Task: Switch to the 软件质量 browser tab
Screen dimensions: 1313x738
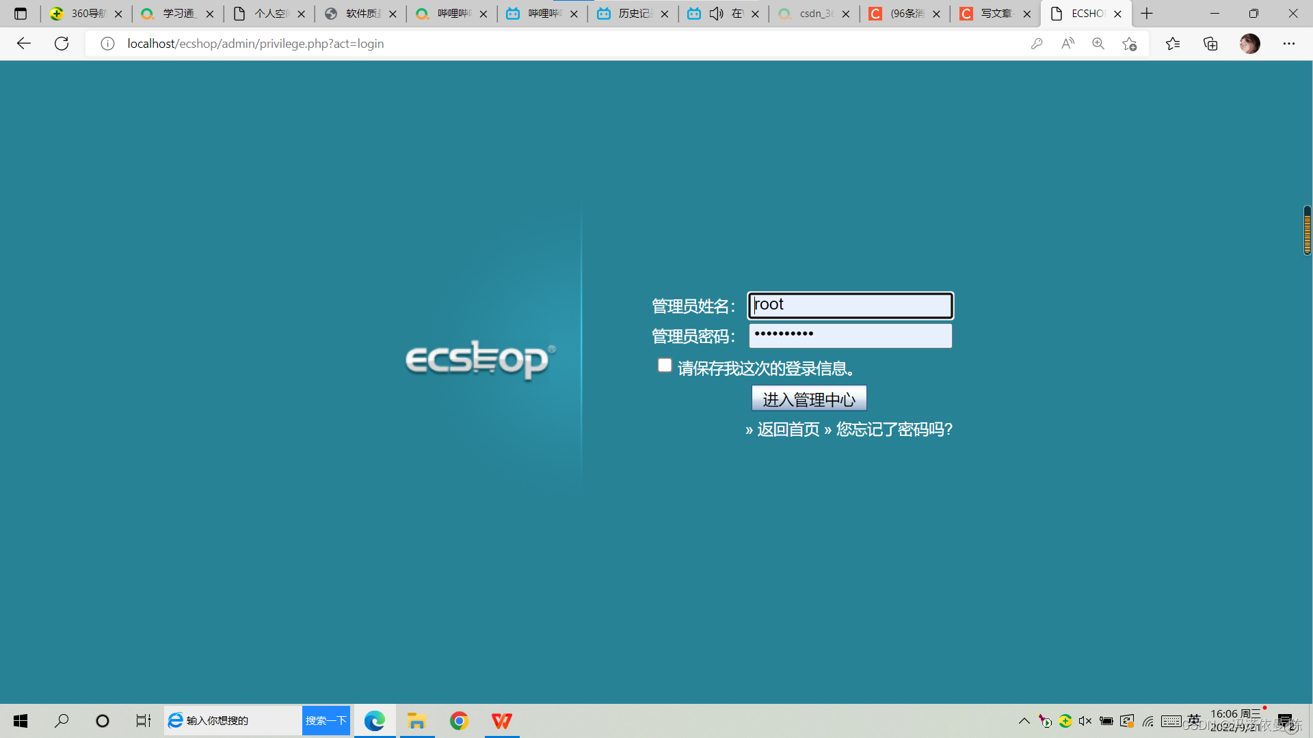Action: 358,13
